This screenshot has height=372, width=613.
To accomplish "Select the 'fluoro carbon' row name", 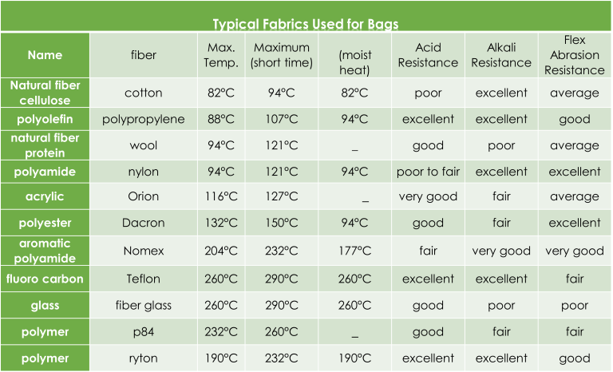I will pos(45,279).
